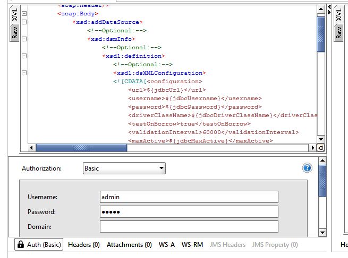Screen dimensions: 348x258
Task: Click the Optional comment above xsd1:definition
Action: pyautogui.click(x=132, y=47)
